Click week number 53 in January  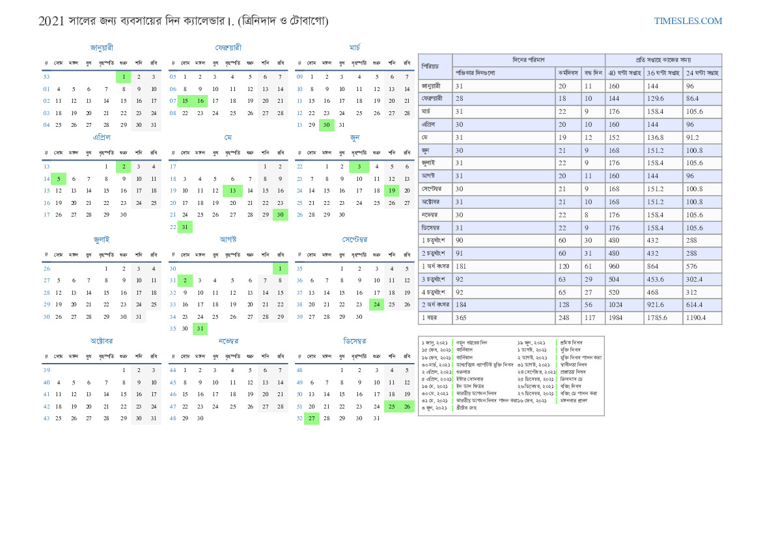tap(46, 77)
